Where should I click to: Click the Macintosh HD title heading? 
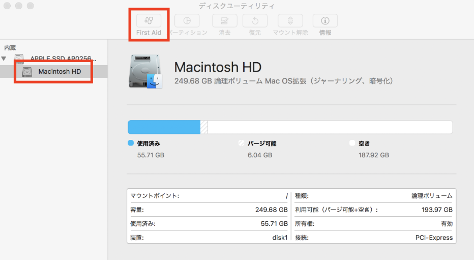pos(218,67)
